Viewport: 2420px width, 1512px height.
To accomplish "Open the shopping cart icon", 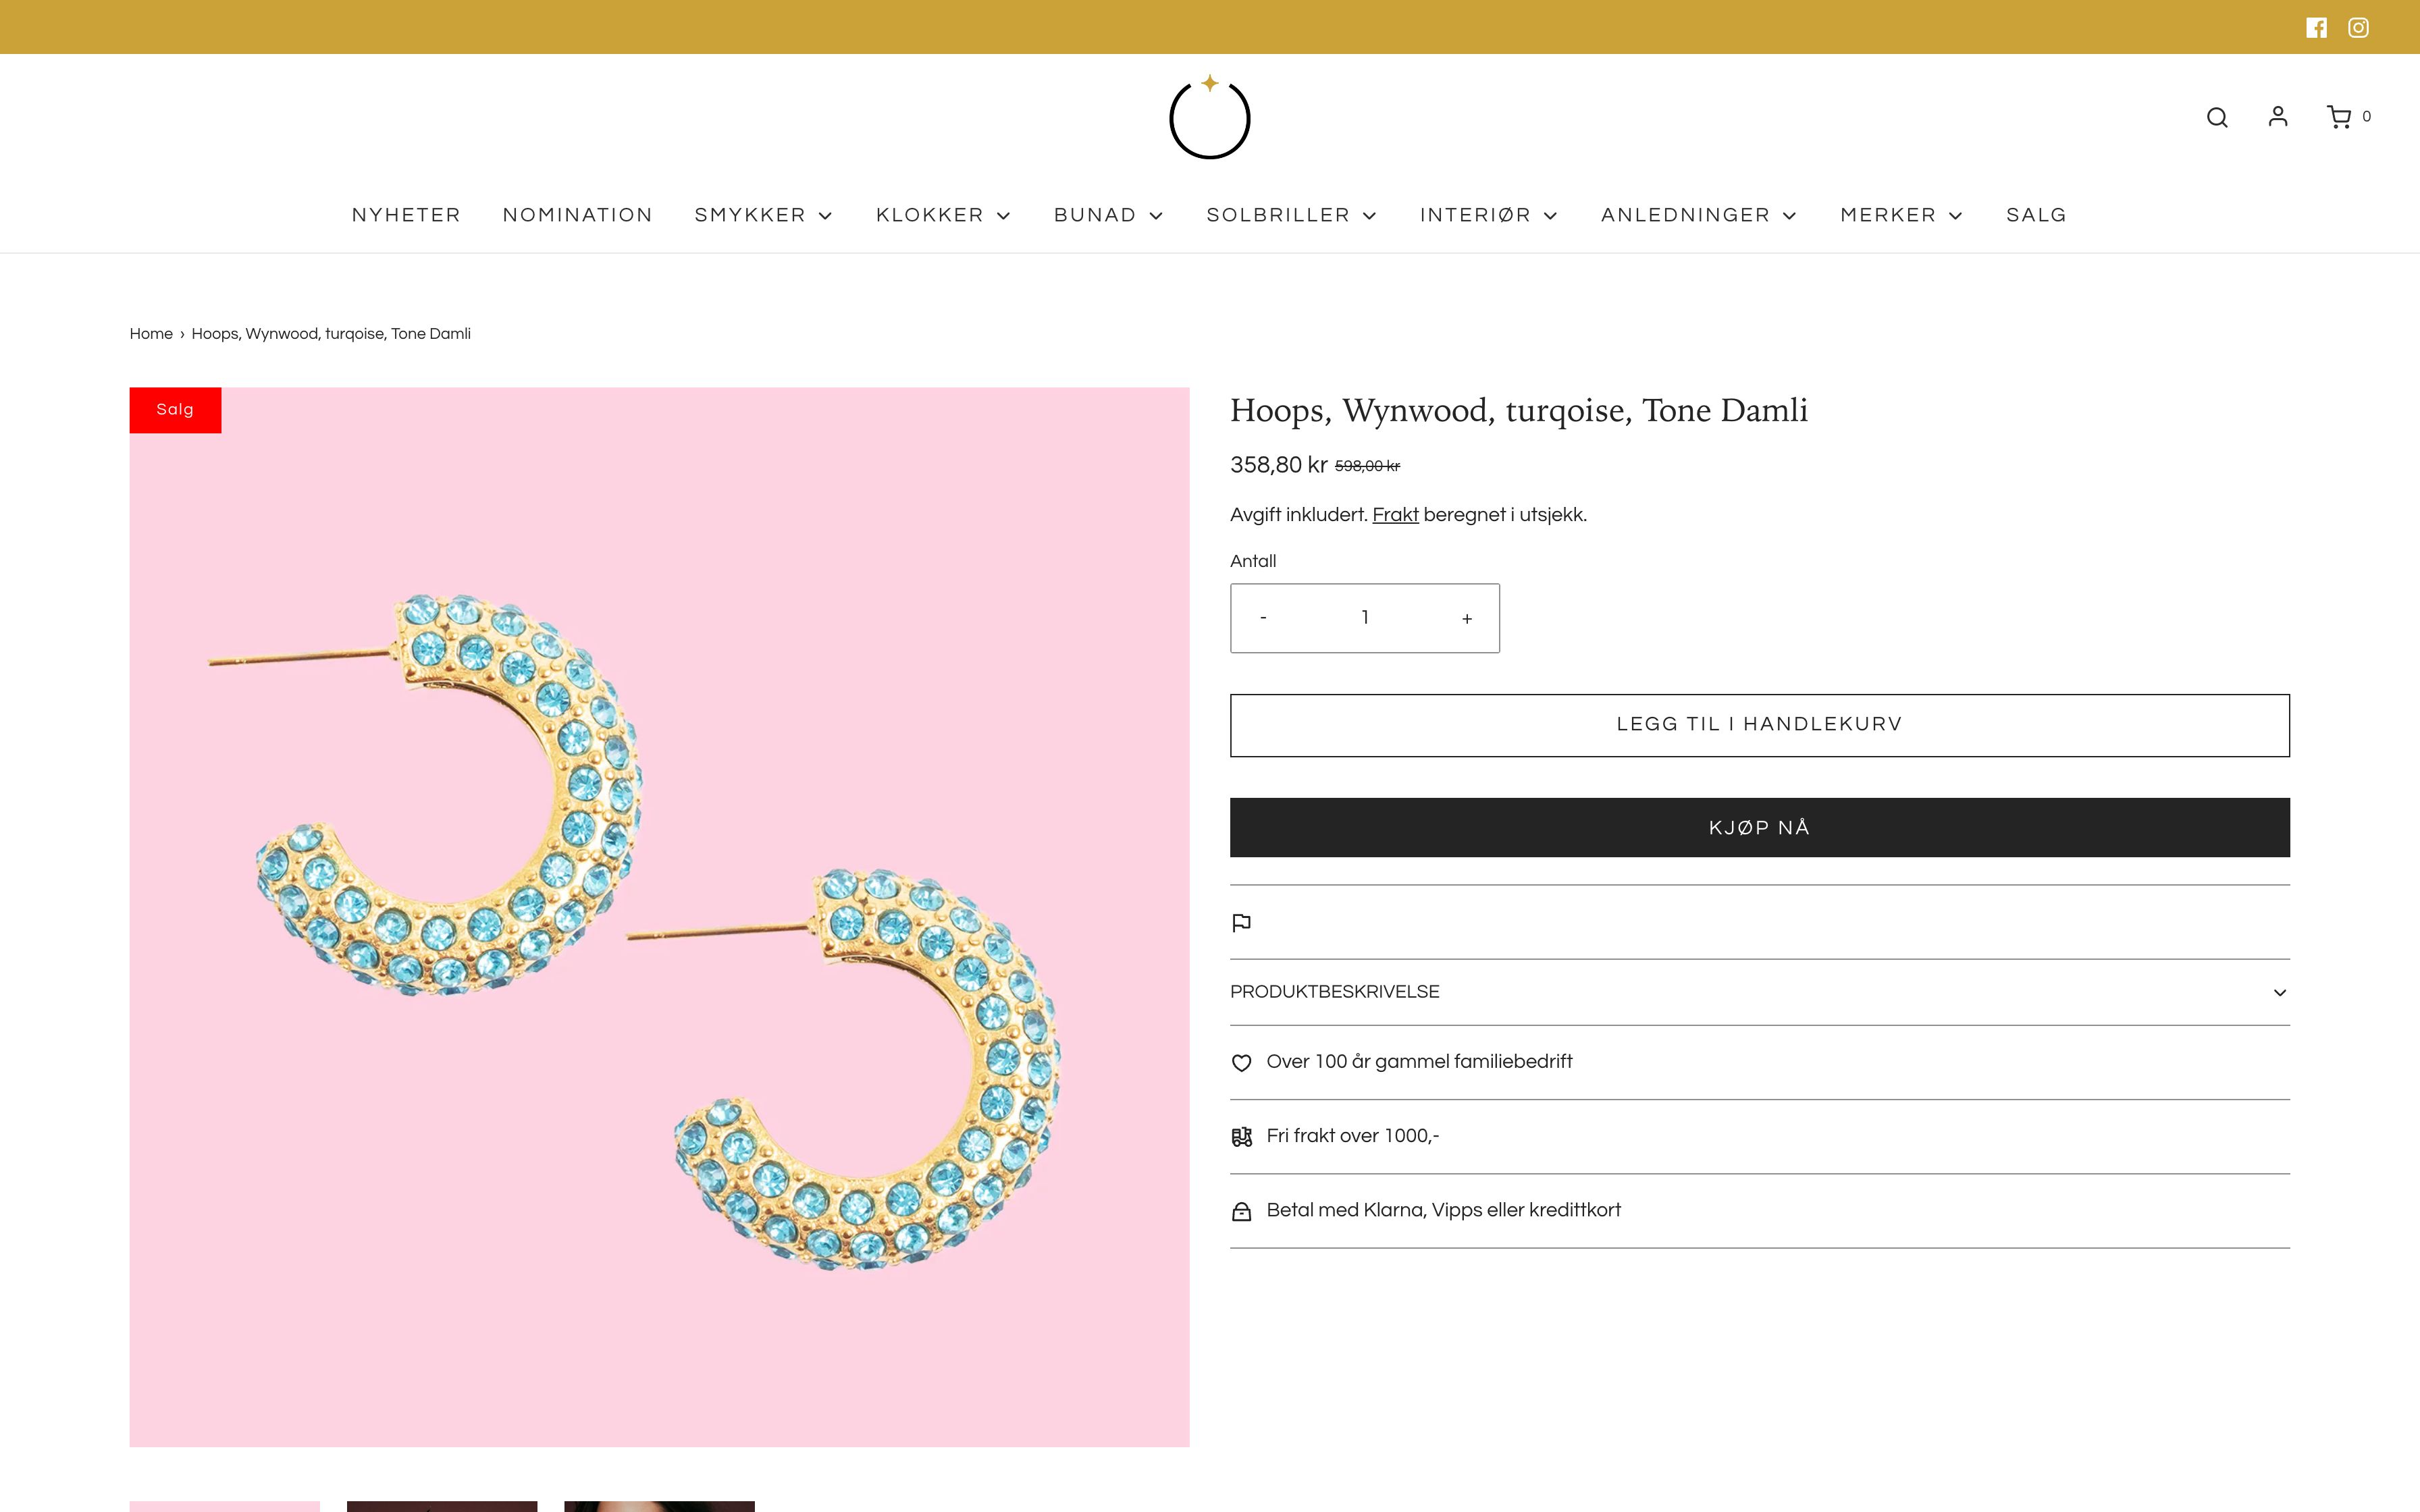I will pyautogui.click(x=2339, y=117).
